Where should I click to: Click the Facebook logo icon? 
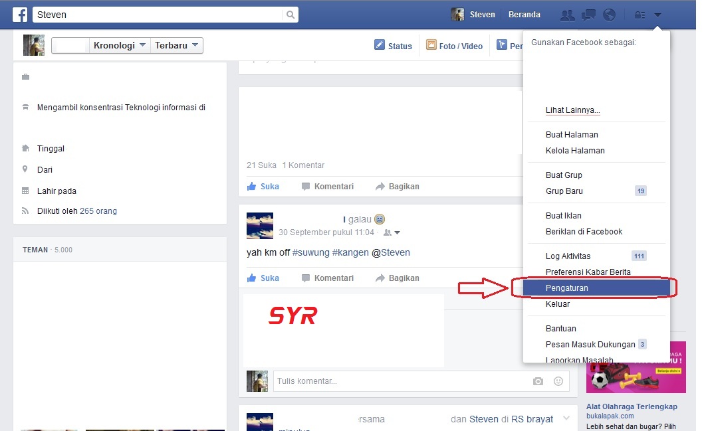(x=20, y=15)
